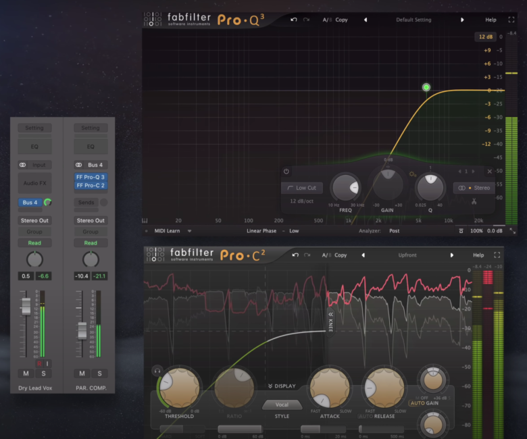Viewport: 527px width, 439px height.
Task: Open the MIDI Learn dropdown arrow
Action: tap(190, 231)
